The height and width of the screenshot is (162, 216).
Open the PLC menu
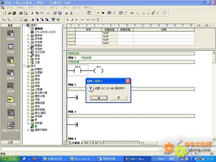click(x=43, y=7)
